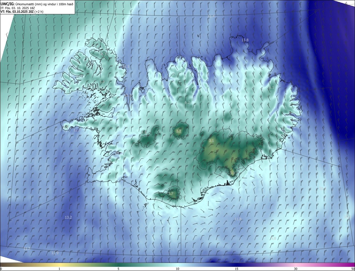Click the yellow colorbar segment above label 1
Viewport: 355px width, 271px height.
[x=59, y=265]
